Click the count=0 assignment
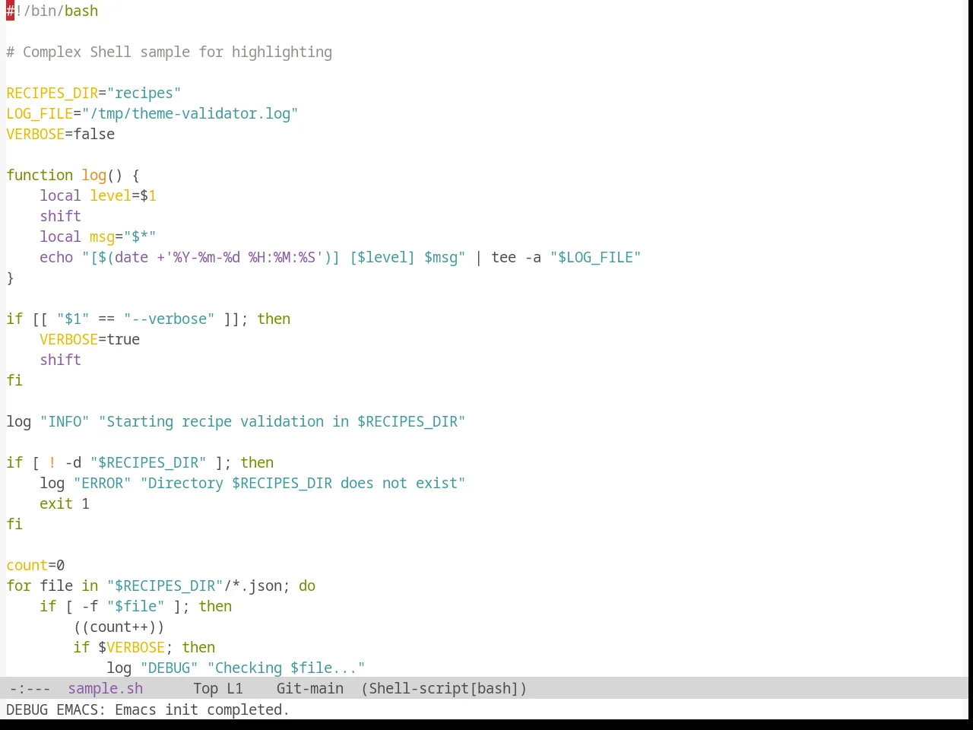 pyautogui.click(x=36, y=565)
